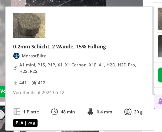Select the dark second thumbnail on right
The width and height of the screenshot is (162, 132).
click(x=160, y=46)
